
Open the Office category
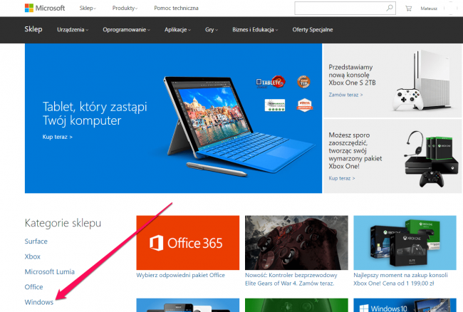33,287
